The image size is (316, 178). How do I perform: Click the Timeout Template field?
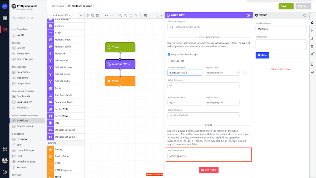click(209, 27)
